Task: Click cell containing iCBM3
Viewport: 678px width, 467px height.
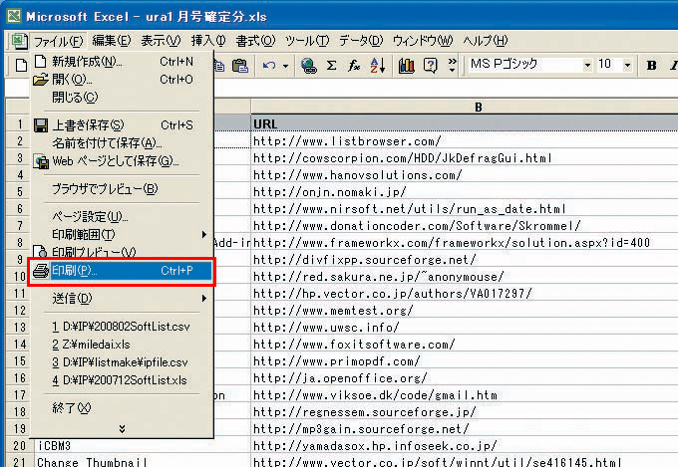Action: tap(143, 446)
